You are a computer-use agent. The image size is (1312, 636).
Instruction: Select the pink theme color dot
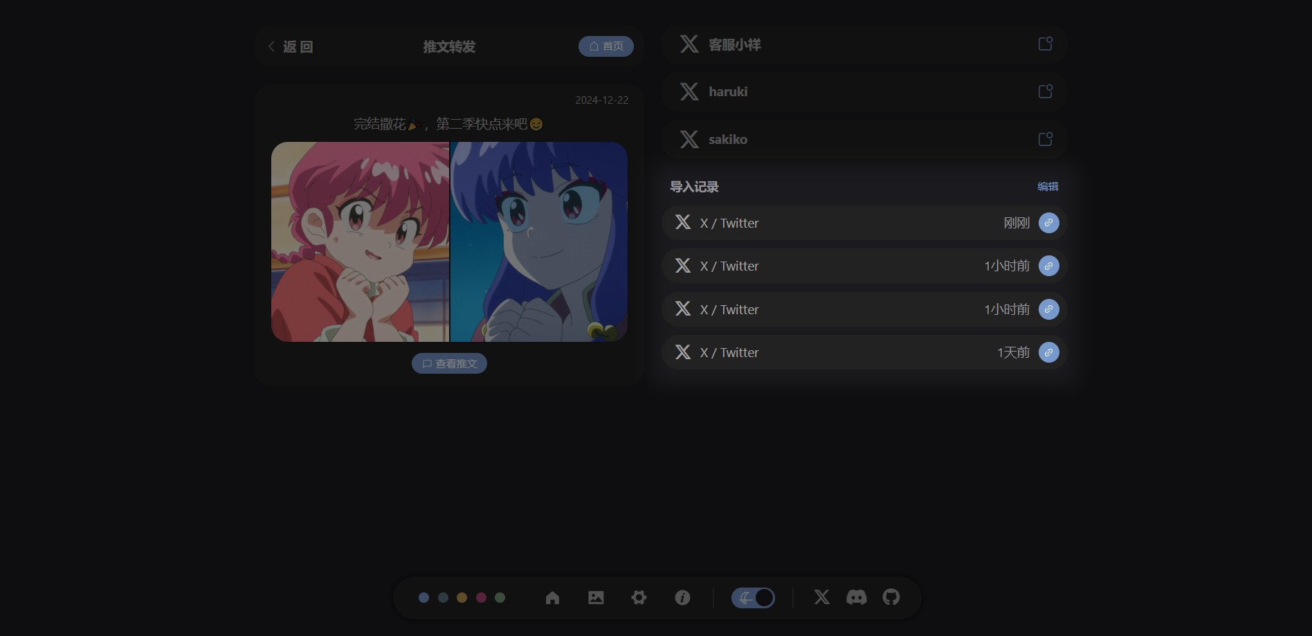(481, 598)
